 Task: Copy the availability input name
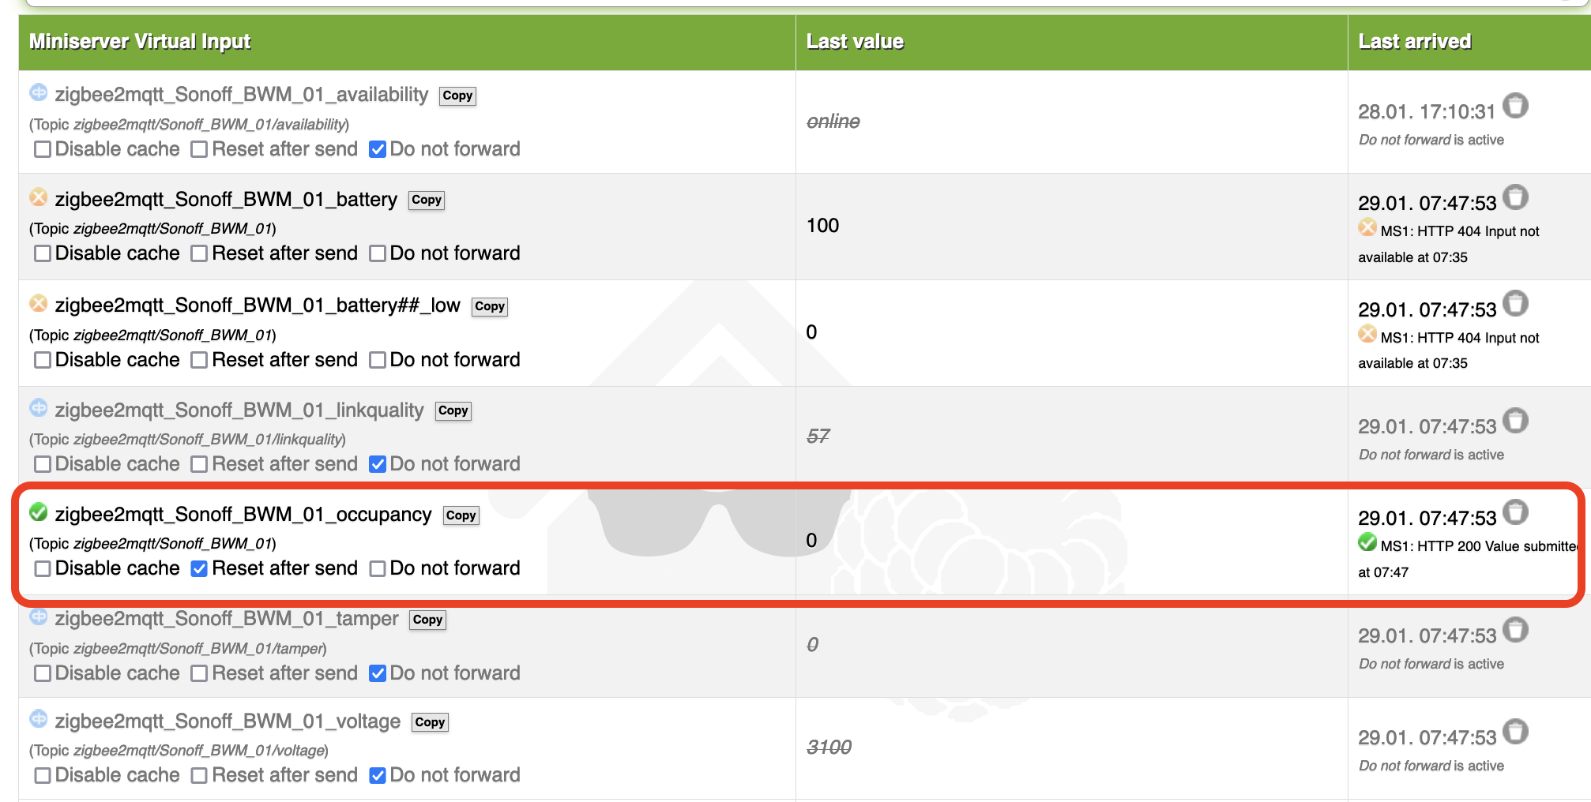tap(457, 96)
